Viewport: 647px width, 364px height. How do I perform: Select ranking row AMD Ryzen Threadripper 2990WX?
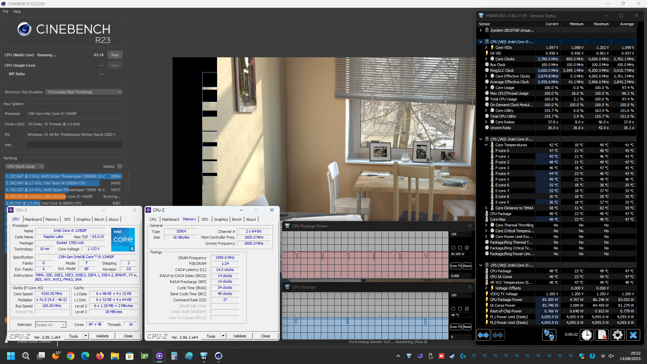[63, 176]
